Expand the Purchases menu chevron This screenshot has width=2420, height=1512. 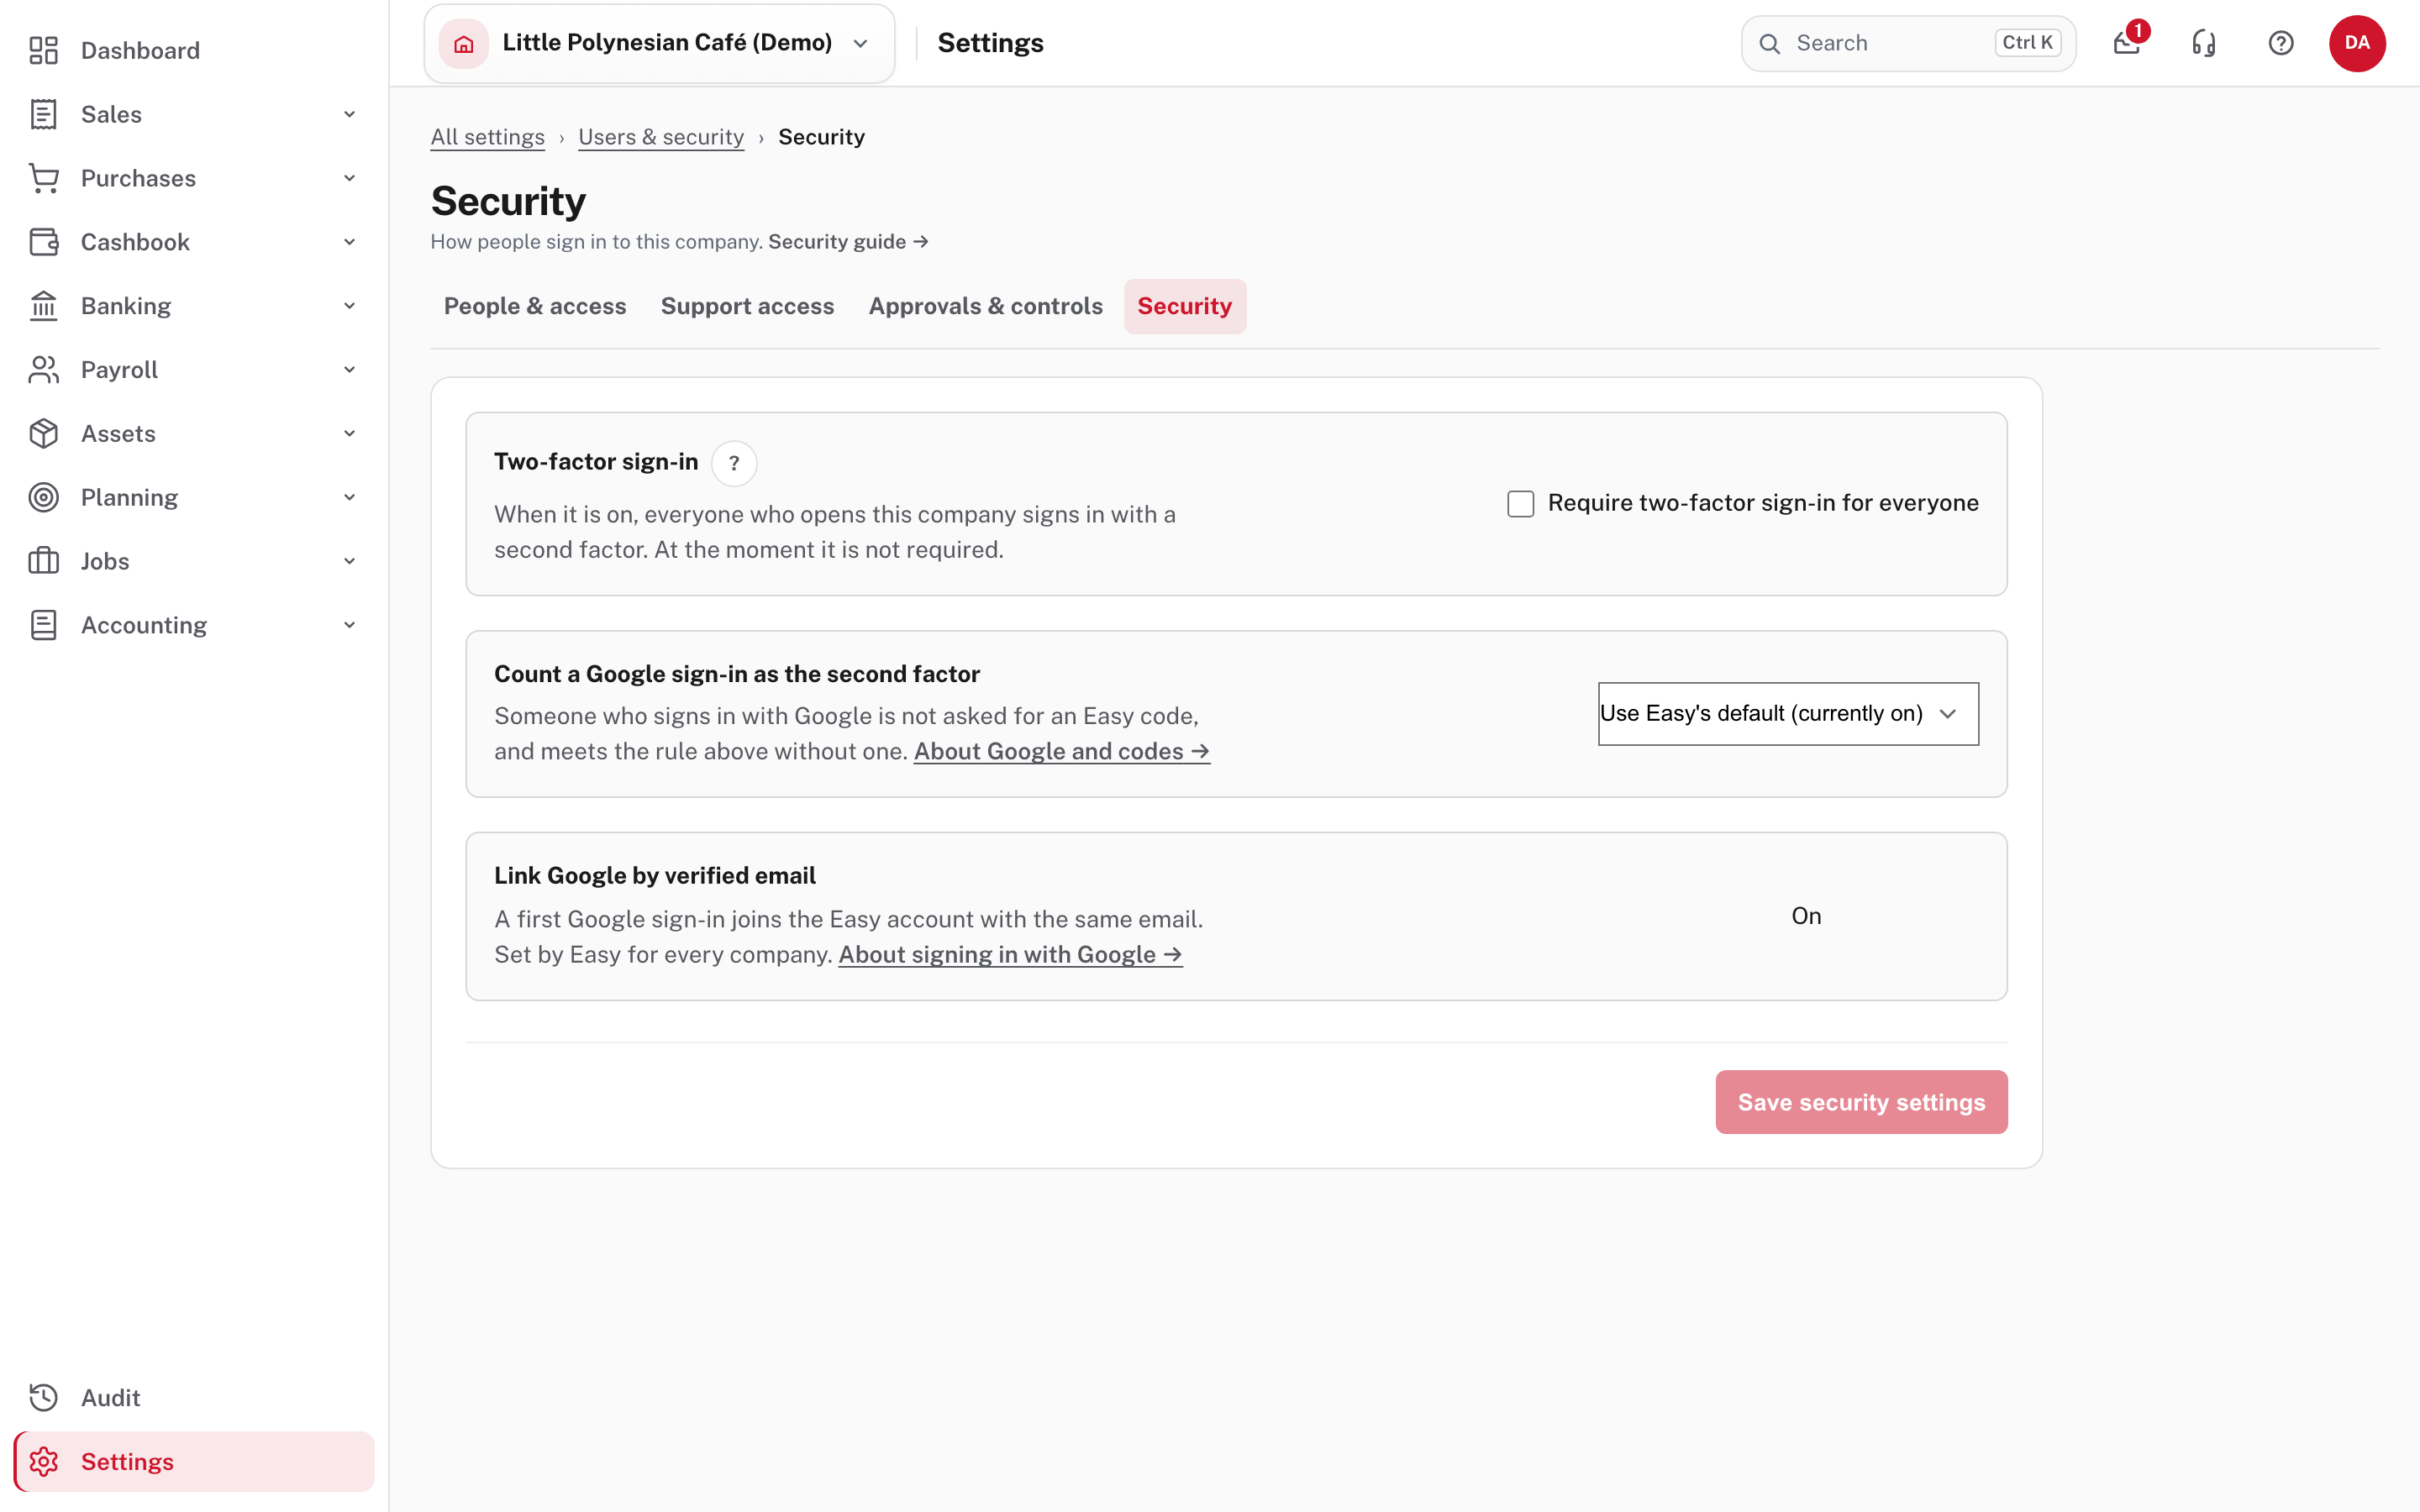[350, 178]
